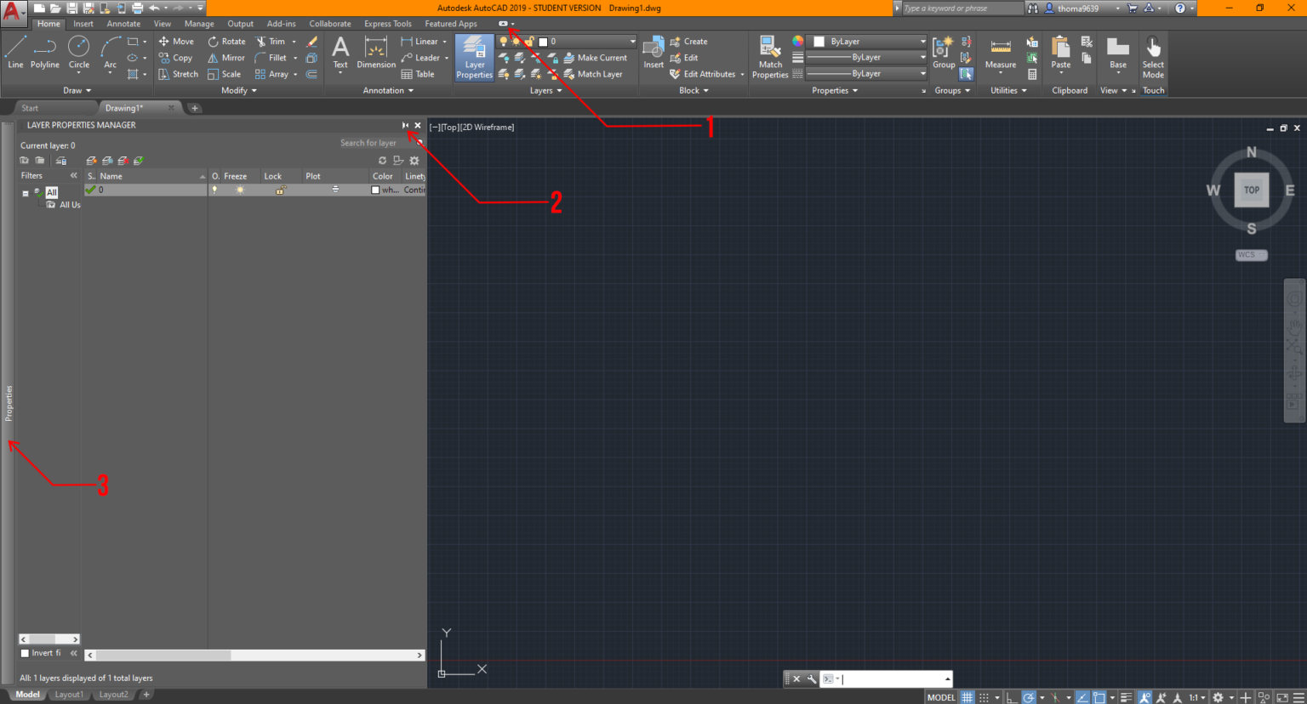This screenshot has width=1307, height=704.
Task: Lock layer 0 using its padlock icon
Action: click(281, 188)
